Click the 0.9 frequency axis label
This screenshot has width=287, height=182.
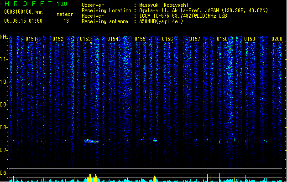click(4, 105)
